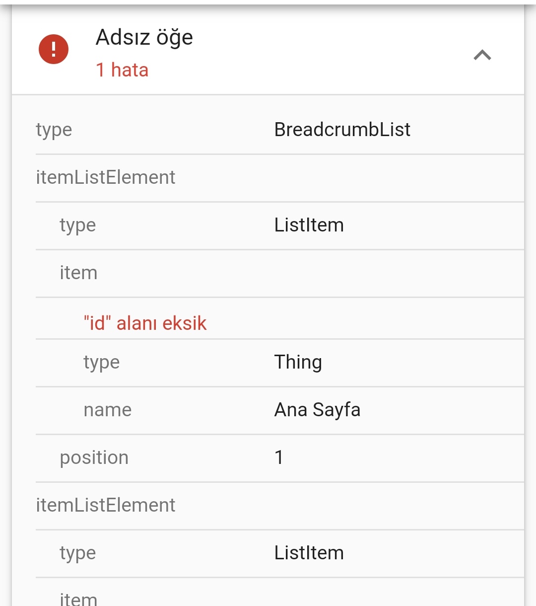Click the top-level 'type' label

click(54, 130)
